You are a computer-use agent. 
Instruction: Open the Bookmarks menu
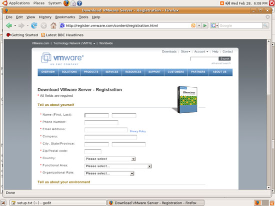65,17
